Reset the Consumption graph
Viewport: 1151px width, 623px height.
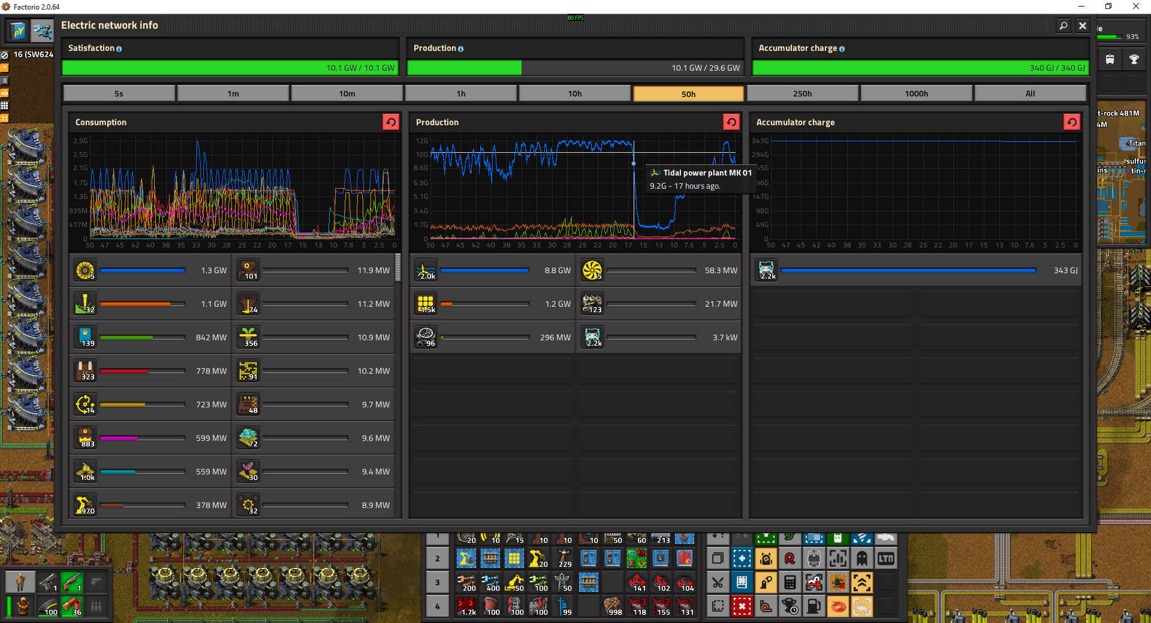point(391,122)
